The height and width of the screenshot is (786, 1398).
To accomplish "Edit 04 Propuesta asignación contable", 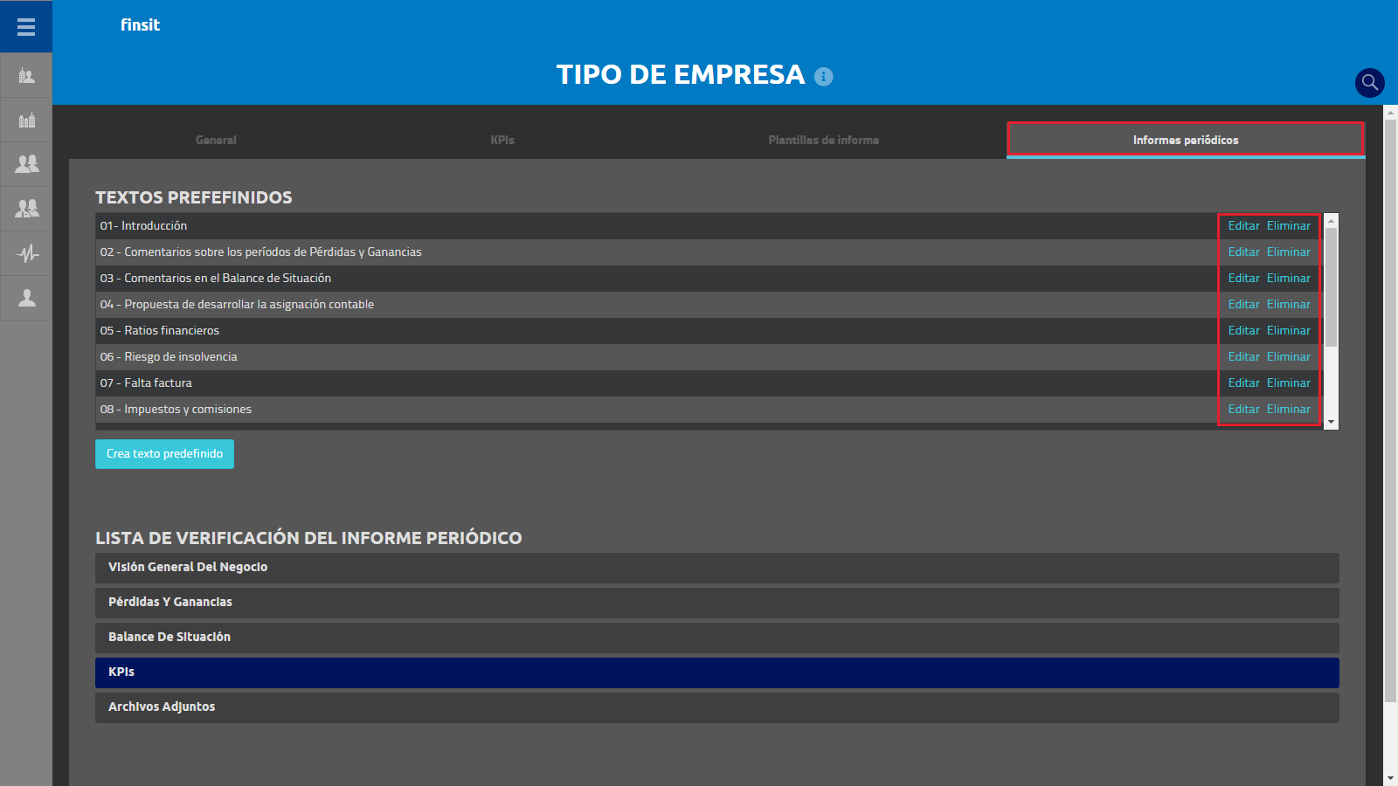I will coord(1243,304).
